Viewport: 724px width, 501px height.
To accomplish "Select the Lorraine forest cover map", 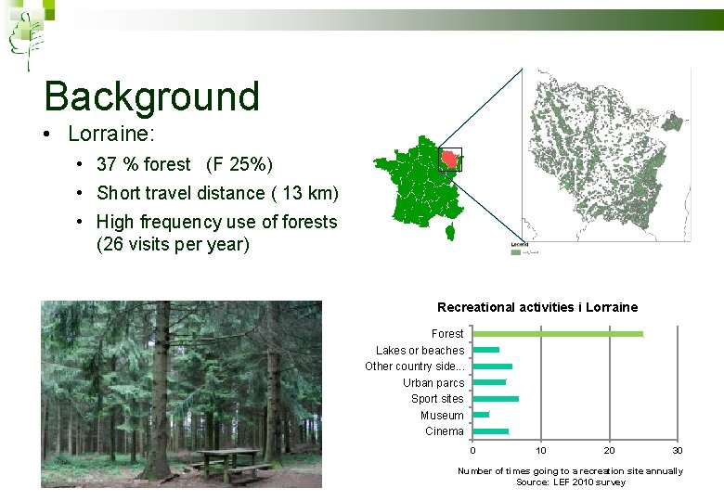I will [x=606, y=155].
